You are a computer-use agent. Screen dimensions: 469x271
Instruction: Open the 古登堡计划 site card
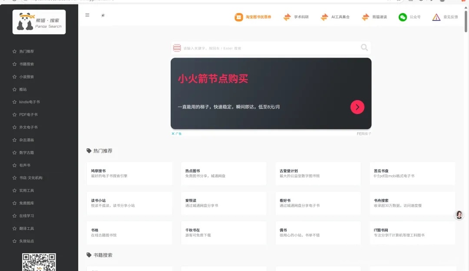tap(318, 173)
